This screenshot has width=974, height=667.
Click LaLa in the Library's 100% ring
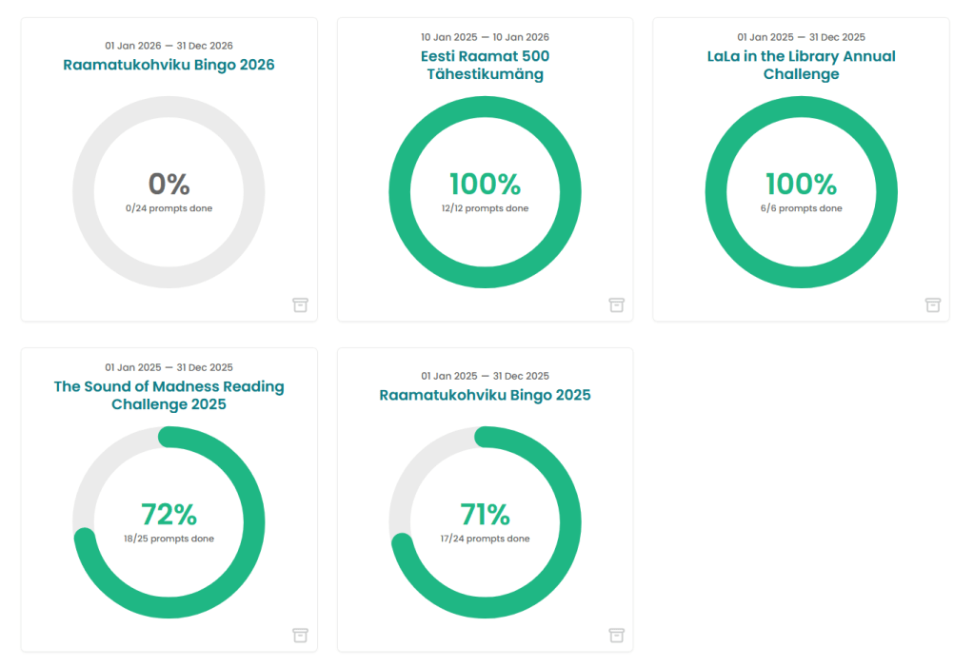(801, 108)
